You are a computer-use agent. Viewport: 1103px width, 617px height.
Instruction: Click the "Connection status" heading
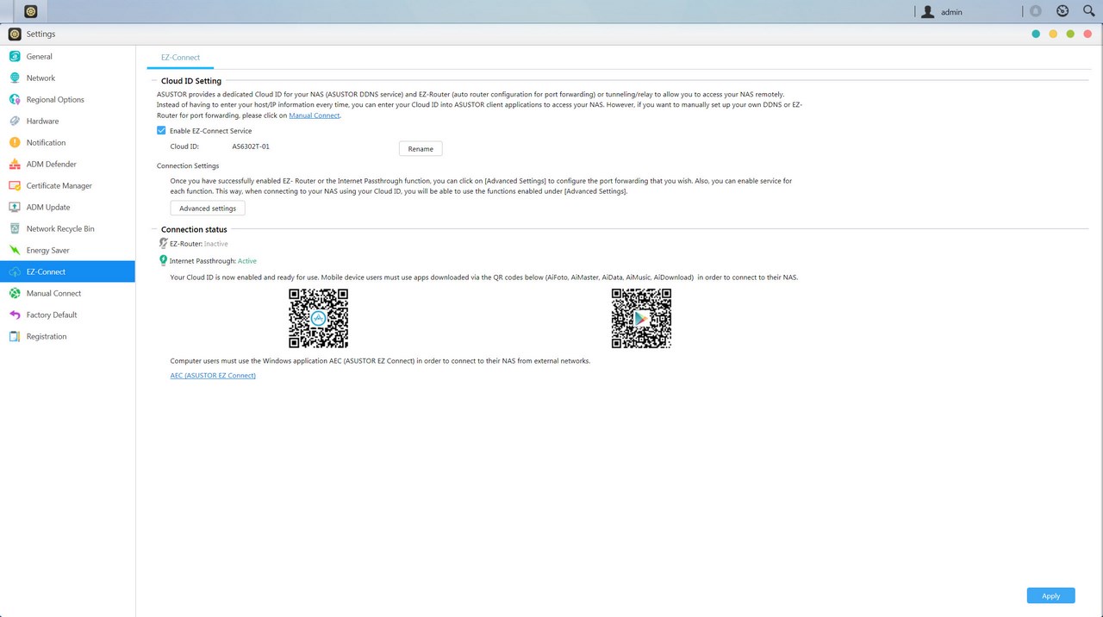point(194,230)
